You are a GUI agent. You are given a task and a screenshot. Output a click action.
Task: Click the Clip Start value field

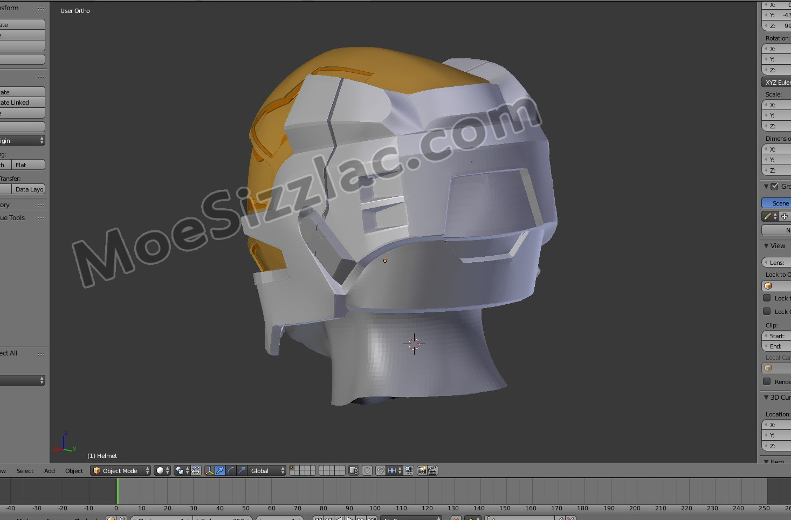pos(776,336)
